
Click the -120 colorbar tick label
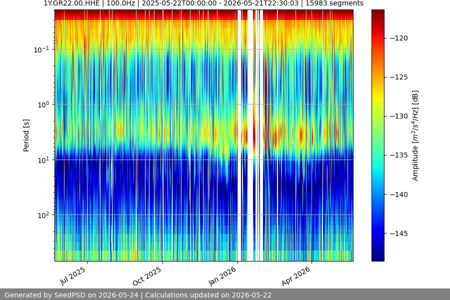pyautogui.click(x=398, y=38)
